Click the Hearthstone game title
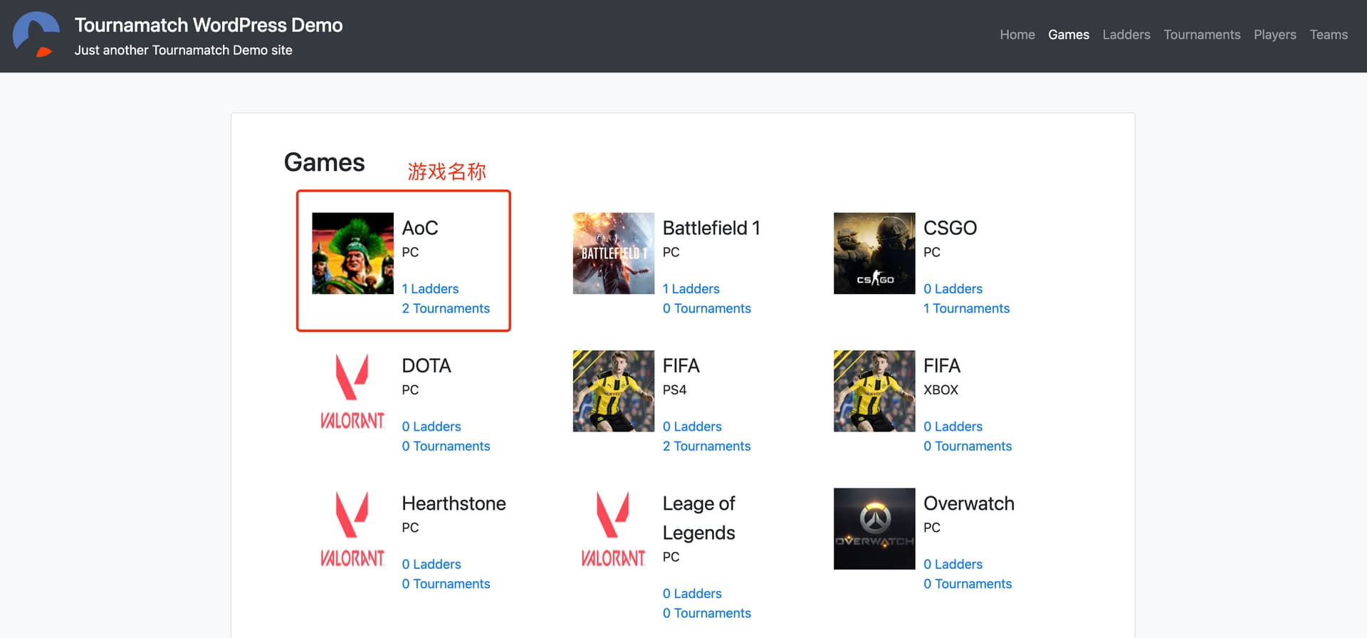This screenshot has width=1367, height=638. [454, 503]
